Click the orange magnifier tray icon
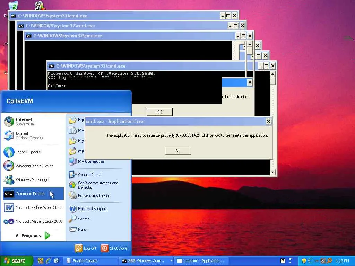Screen dimensions: 355x266 coord(329,261)
